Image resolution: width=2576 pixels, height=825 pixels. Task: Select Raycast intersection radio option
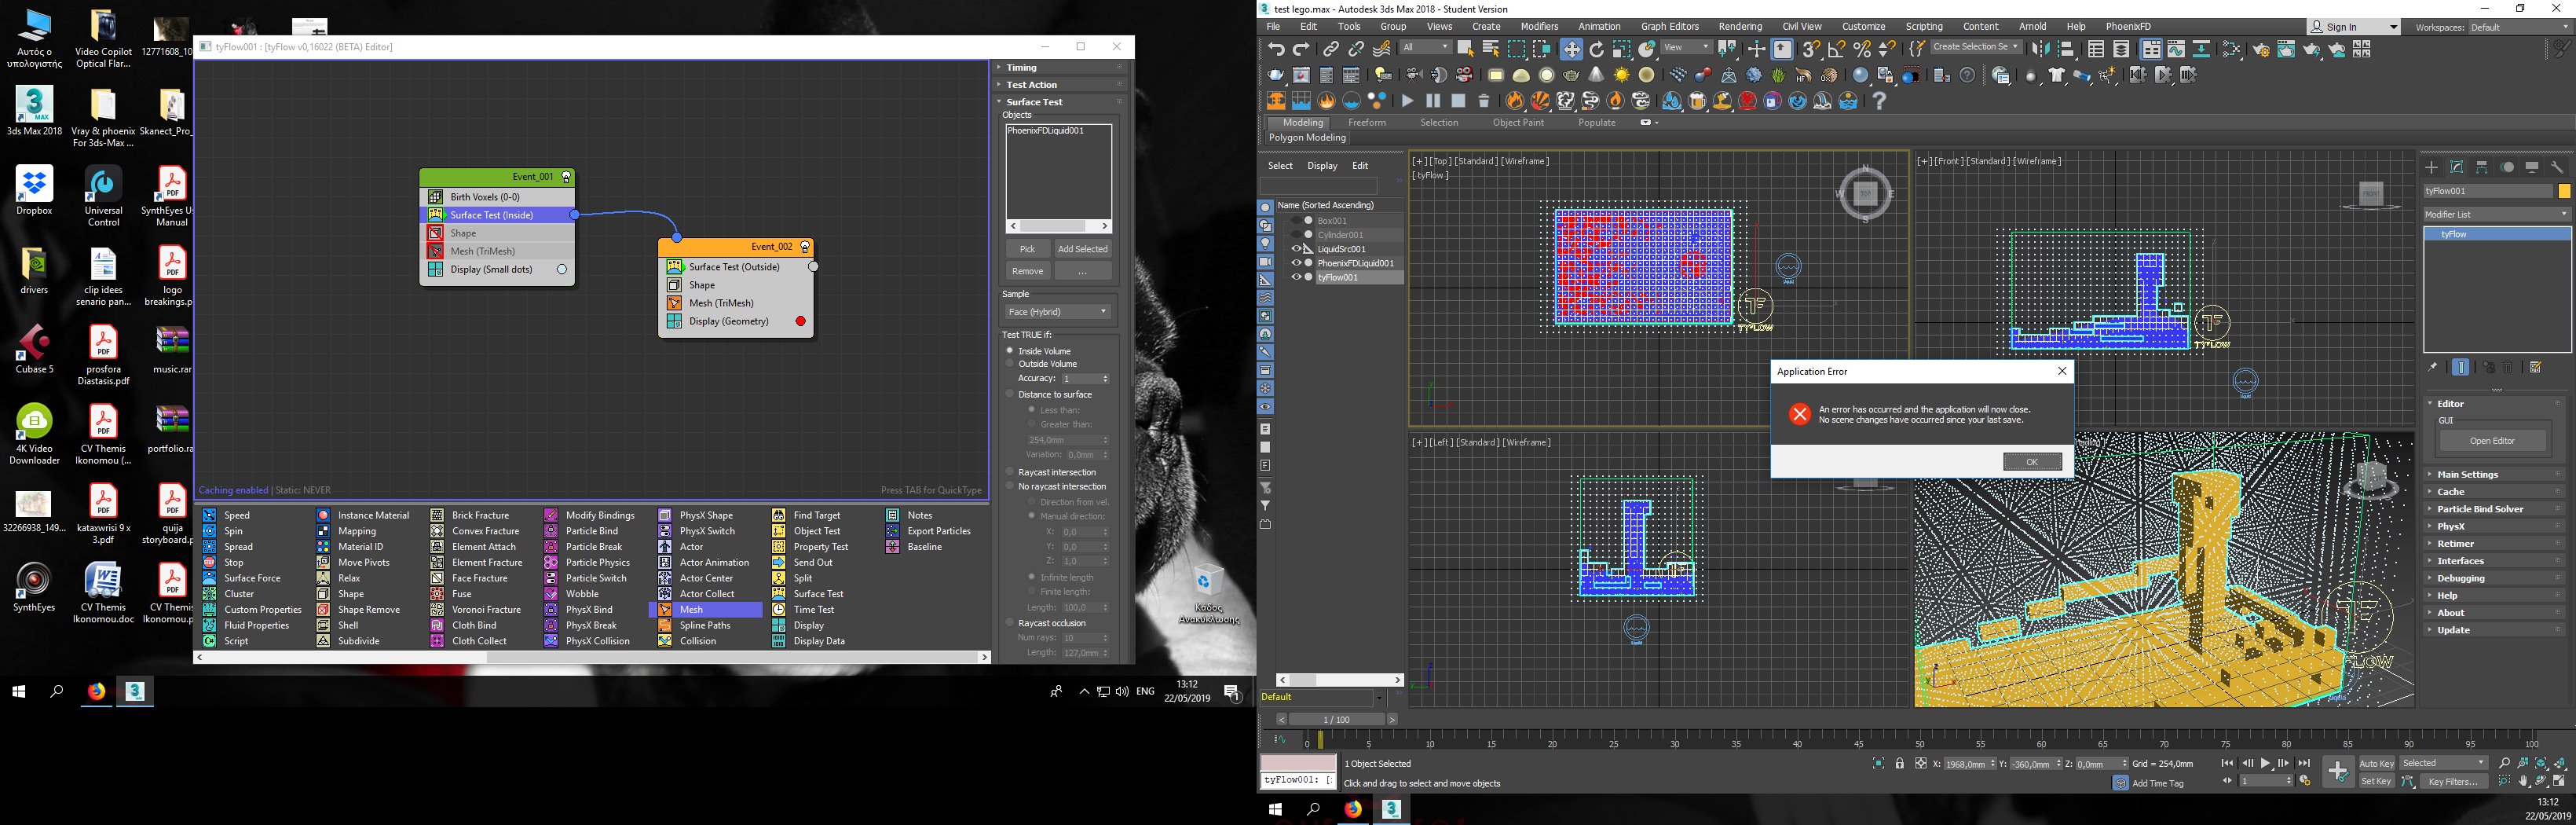[x=1010, y=472]
